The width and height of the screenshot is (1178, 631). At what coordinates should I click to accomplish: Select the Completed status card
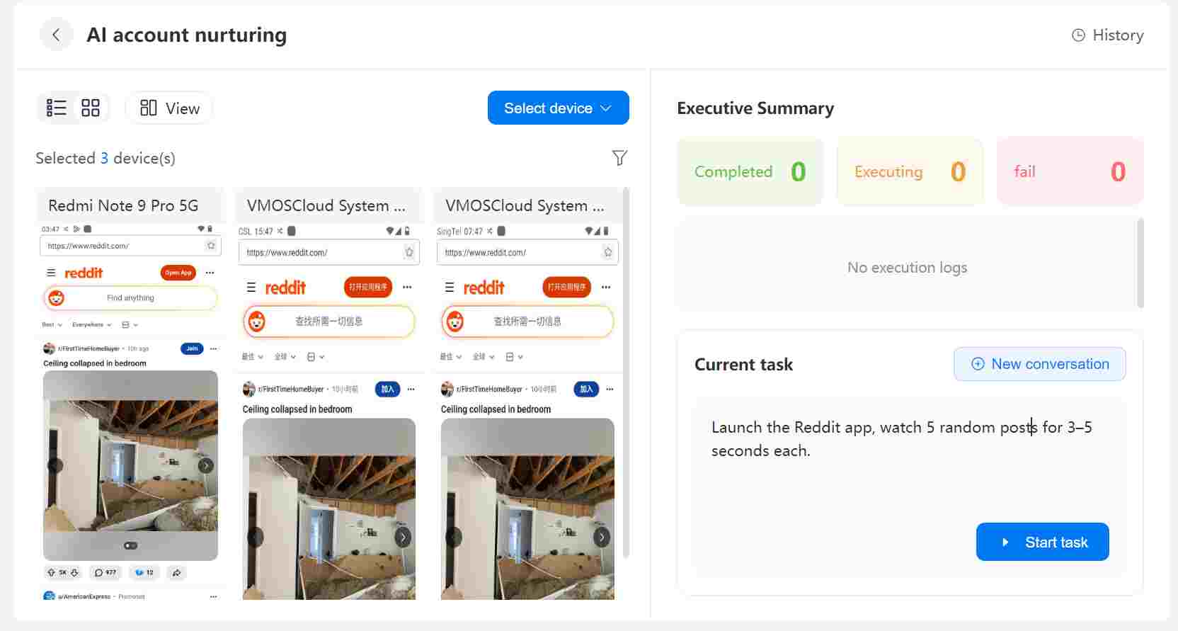tap(750, 171)
